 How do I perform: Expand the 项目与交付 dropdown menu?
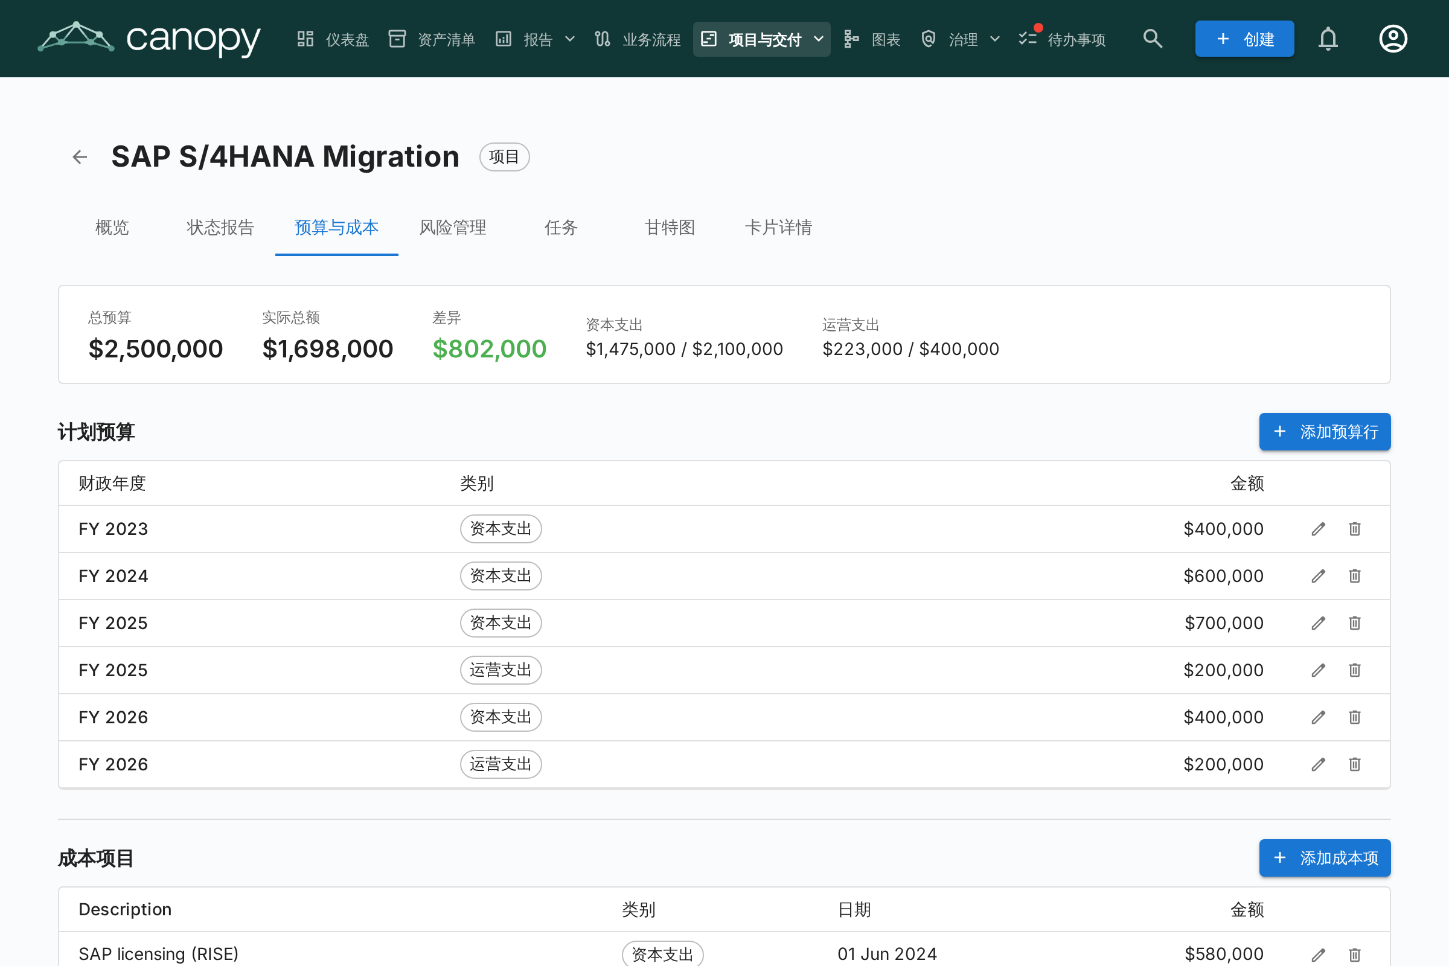coord(761,39)
